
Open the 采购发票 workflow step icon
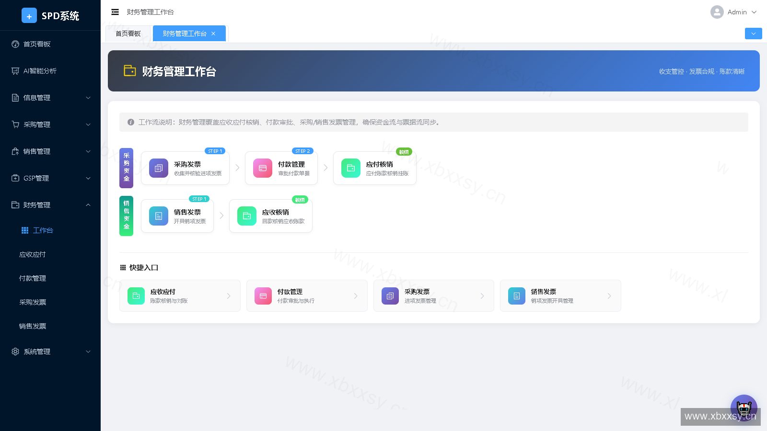(159, 168)
